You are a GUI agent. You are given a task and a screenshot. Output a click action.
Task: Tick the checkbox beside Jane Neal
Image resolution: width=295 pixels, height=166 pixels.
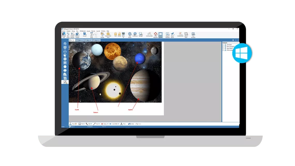(x=223, y=45)
